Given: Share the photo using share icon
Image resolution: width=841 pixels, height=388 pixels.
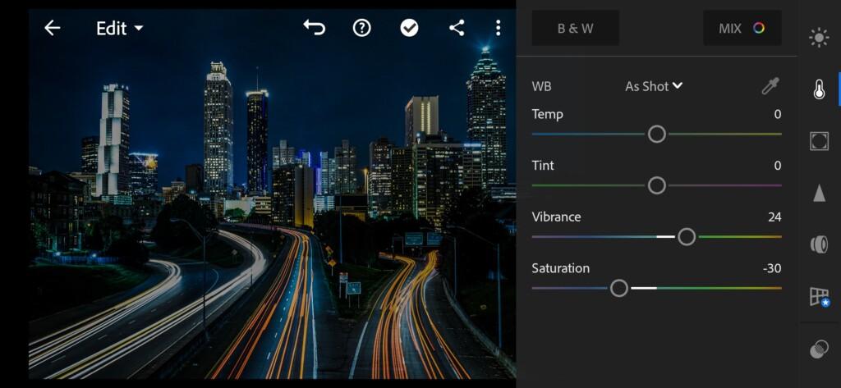Looking at the screenshot, I should pos(457,28).
